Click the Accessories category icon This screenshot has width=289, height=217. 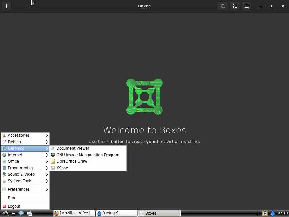click(4, 135)
